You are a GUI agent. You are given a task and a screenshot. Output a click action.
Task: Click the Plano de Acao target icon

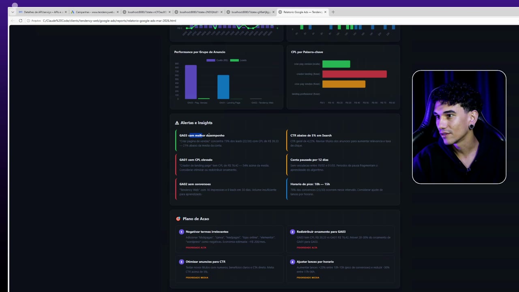[x=178, y=219]
